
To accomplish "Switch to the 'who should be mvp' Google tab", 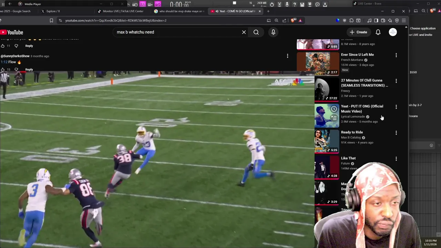I will (x=179, y=11).
